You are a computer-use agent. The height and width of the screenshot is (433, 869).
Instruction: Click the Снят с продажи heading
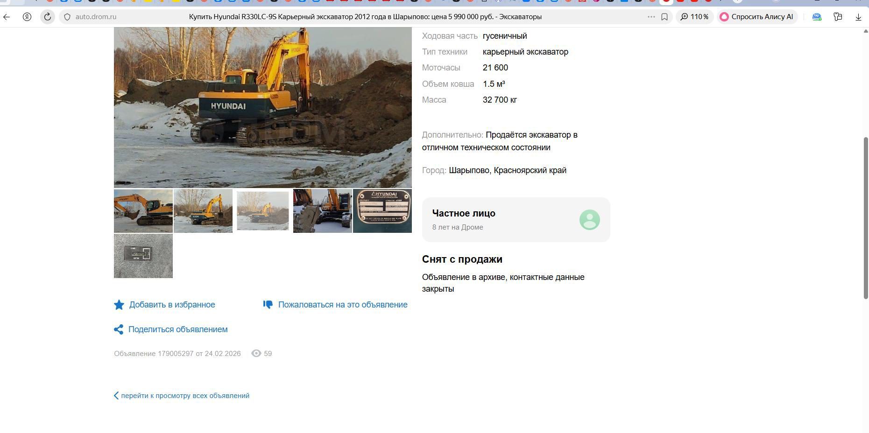click(462, 259)
